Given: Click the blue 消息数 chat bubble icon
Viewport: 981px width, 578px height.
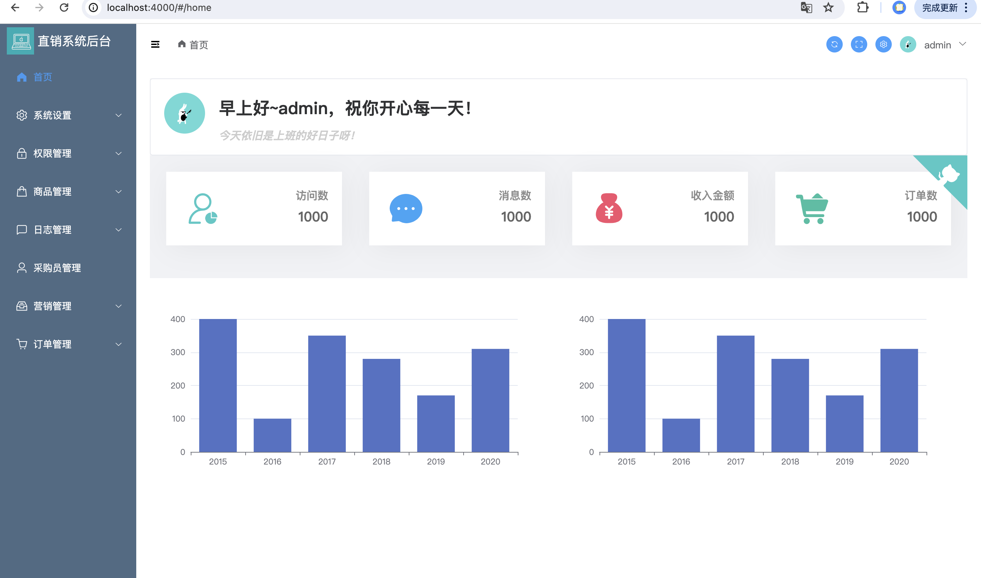Looking at the screenshot, I should point(406,209).
